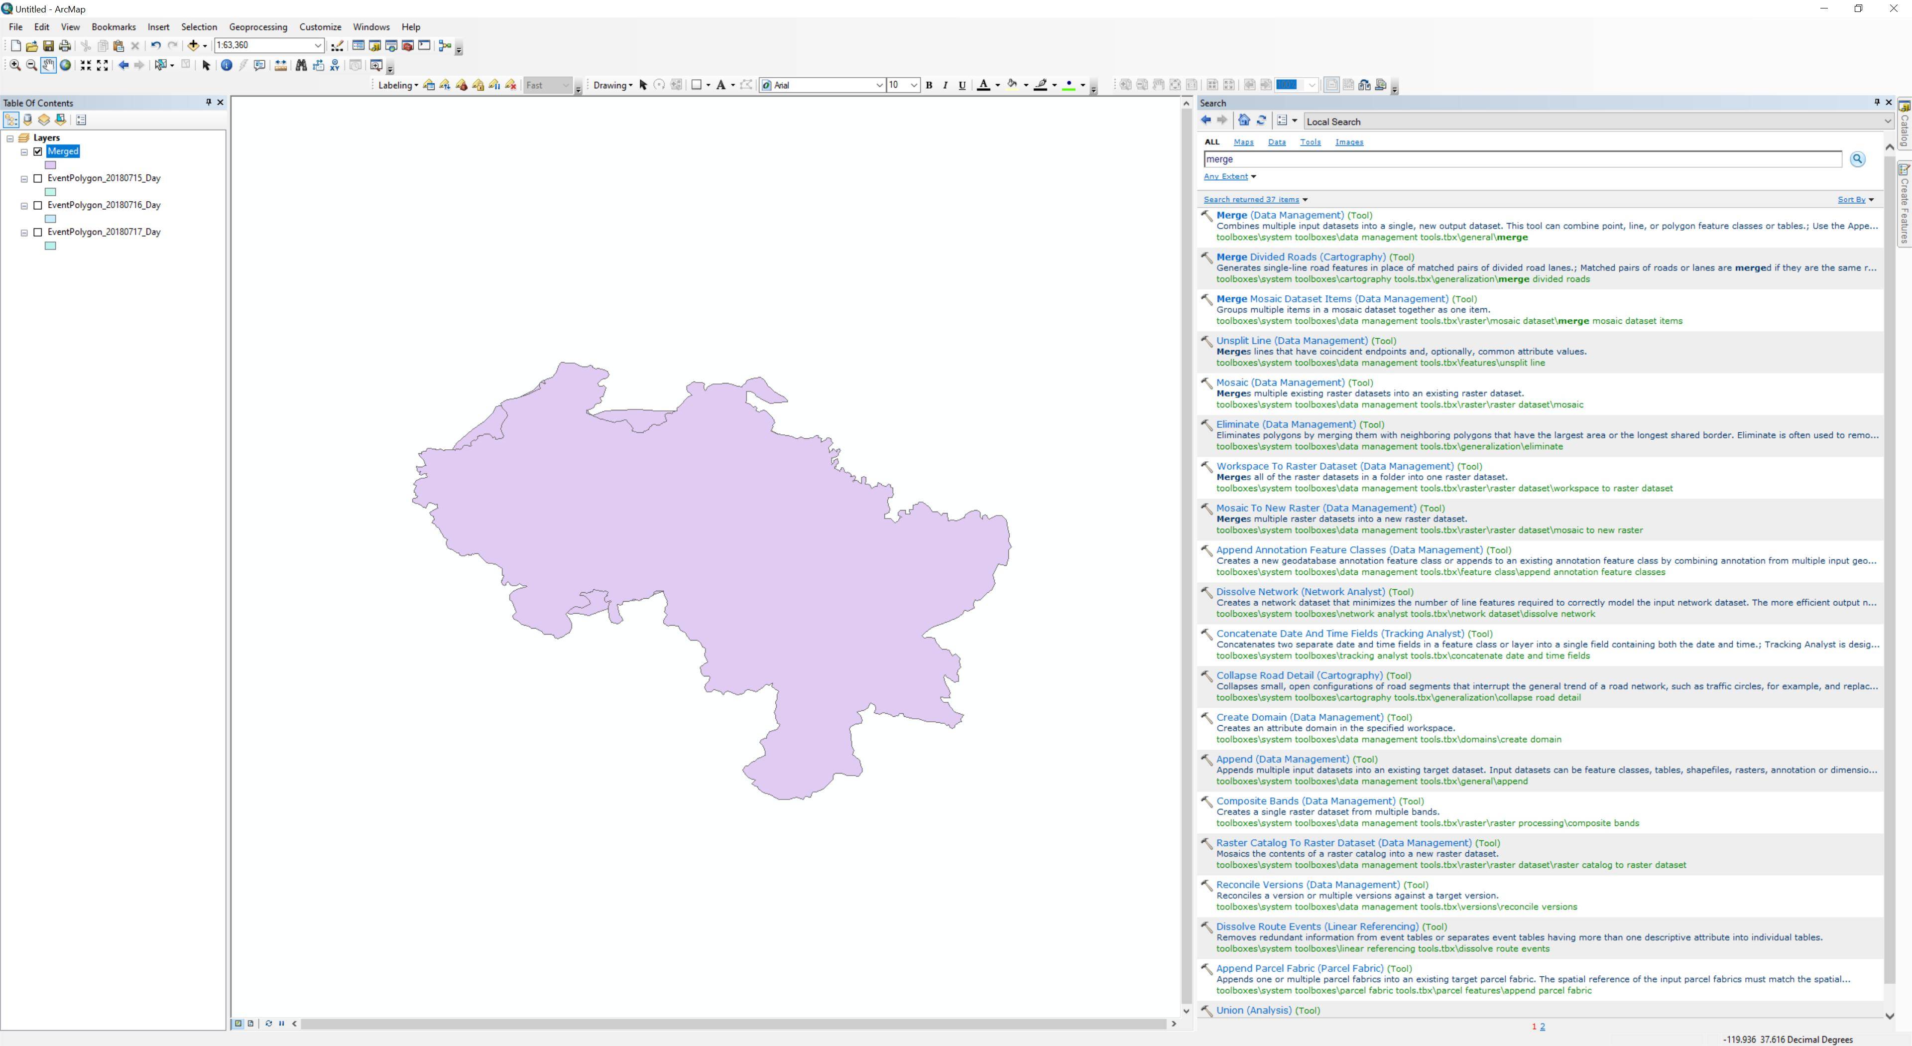Screen dimensions: 1912x1046
Task: Open a map document
Action: tap(31, 45)
